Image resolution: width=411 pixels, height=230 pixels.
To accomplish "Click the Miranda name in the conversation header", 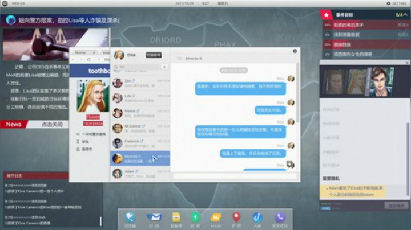I will (x=194, y=59).
